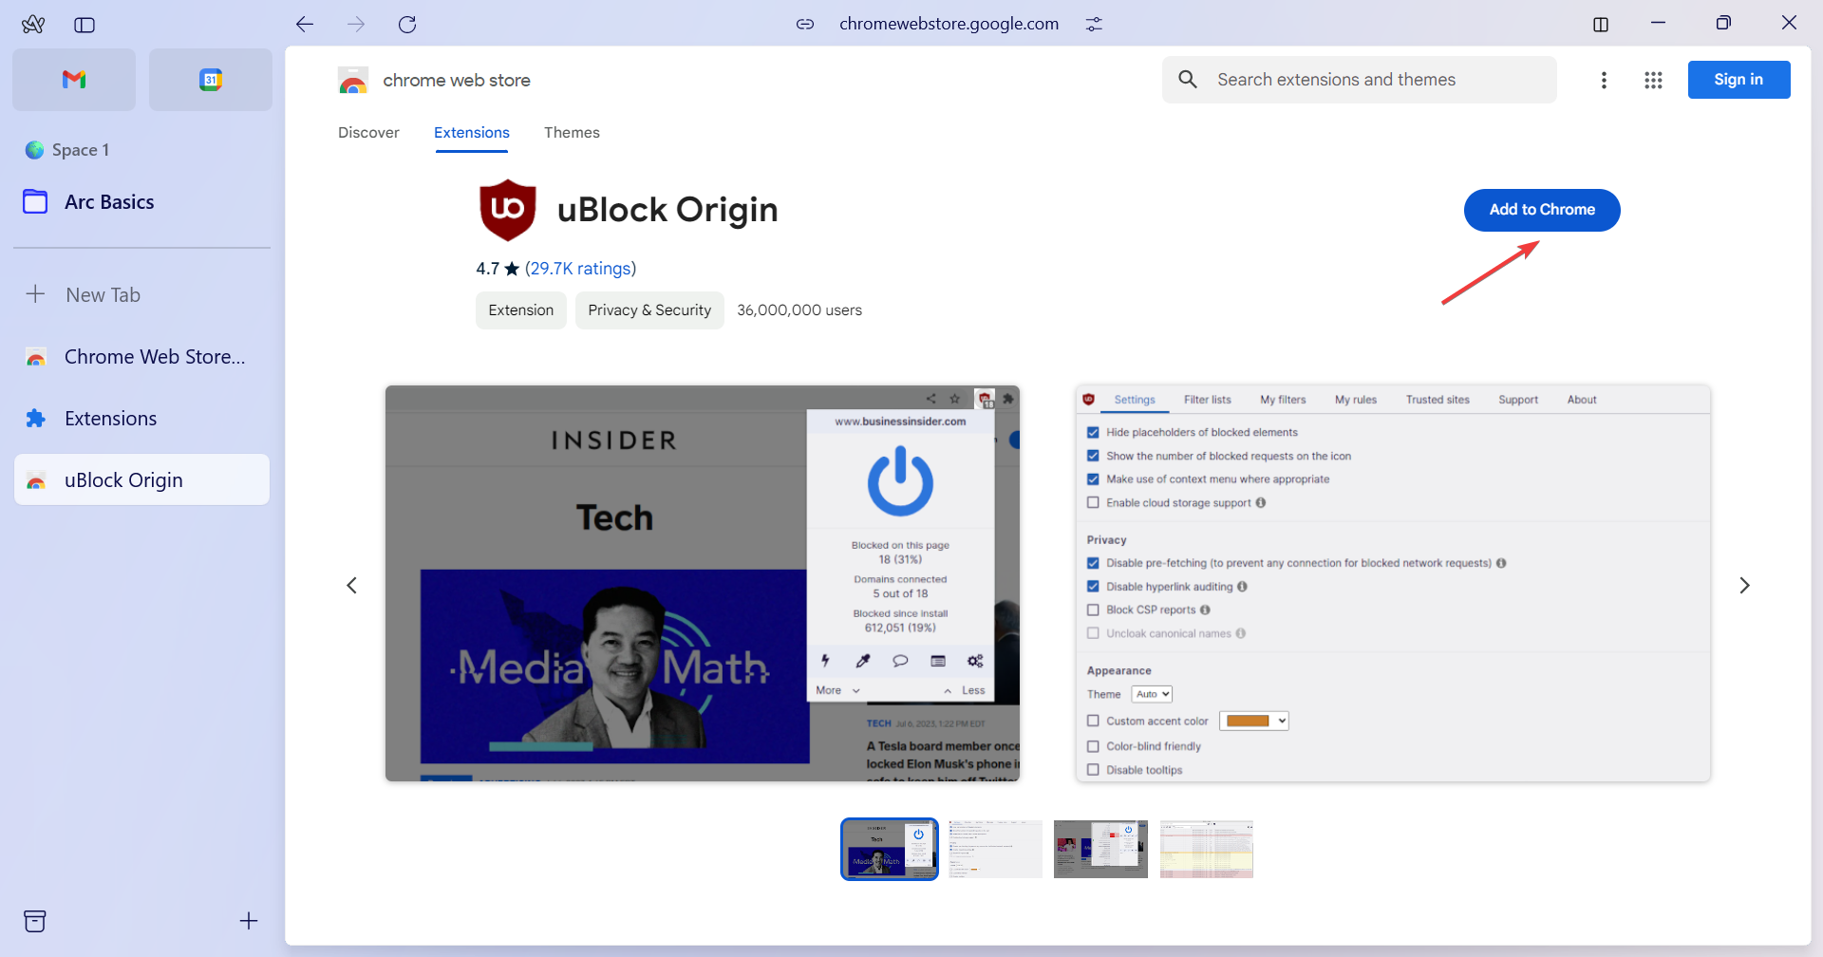1823x957 pixels.
Task: Check Custom accent color checkbox
Action: [1093, 722]
